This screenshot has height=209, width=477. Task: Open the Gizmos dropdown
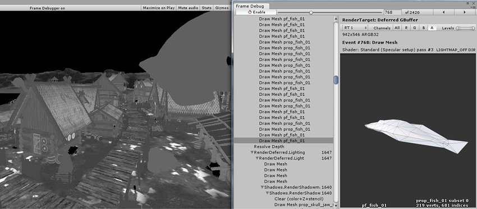click(x=222, y=8)
